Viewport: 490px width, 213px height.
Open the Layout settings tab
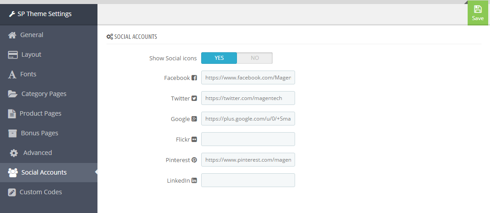click(x=49, y=54)
